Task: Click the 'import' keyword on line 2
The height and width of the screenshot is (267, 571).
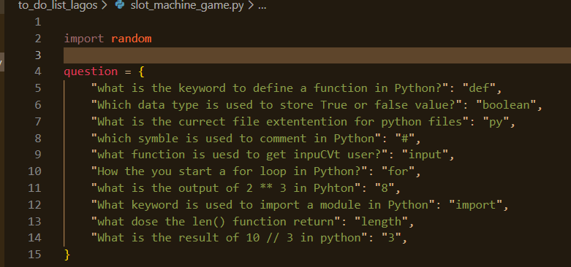Action: (84, 39)
